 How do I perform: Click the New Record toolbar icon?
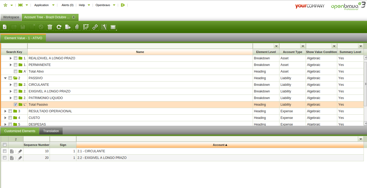click(5, 27)
